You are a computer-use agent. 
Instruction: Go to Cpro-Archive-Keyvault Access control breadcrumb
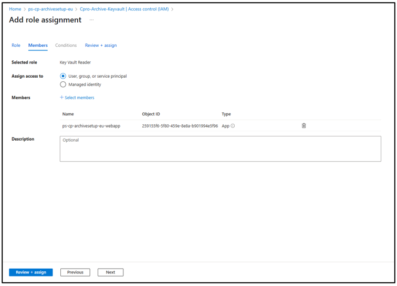pyautogui.click(x=124, y=9)
